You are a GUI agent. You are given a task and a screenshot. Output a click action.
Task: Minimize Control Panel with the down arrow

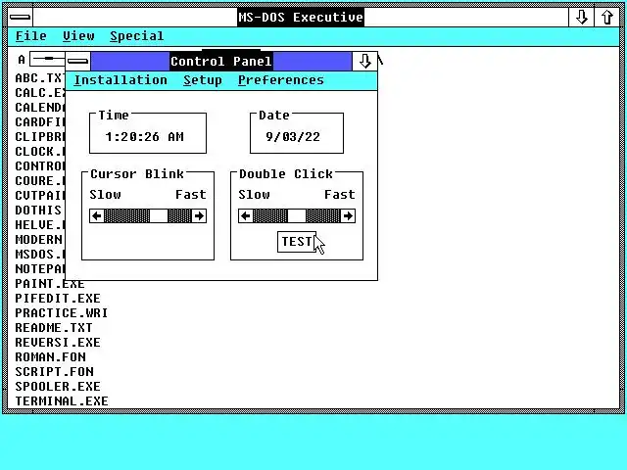(x=364, y=61)
